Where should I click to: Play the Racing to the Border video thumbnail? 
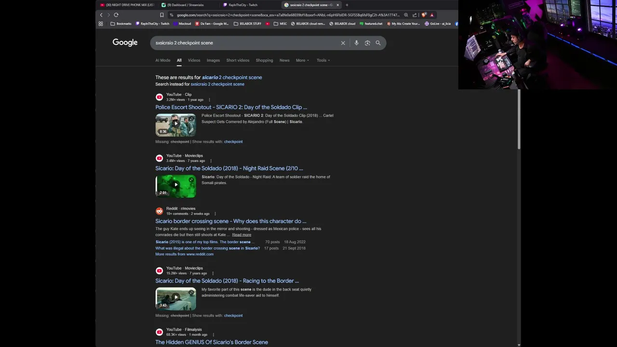pos(175,299)
